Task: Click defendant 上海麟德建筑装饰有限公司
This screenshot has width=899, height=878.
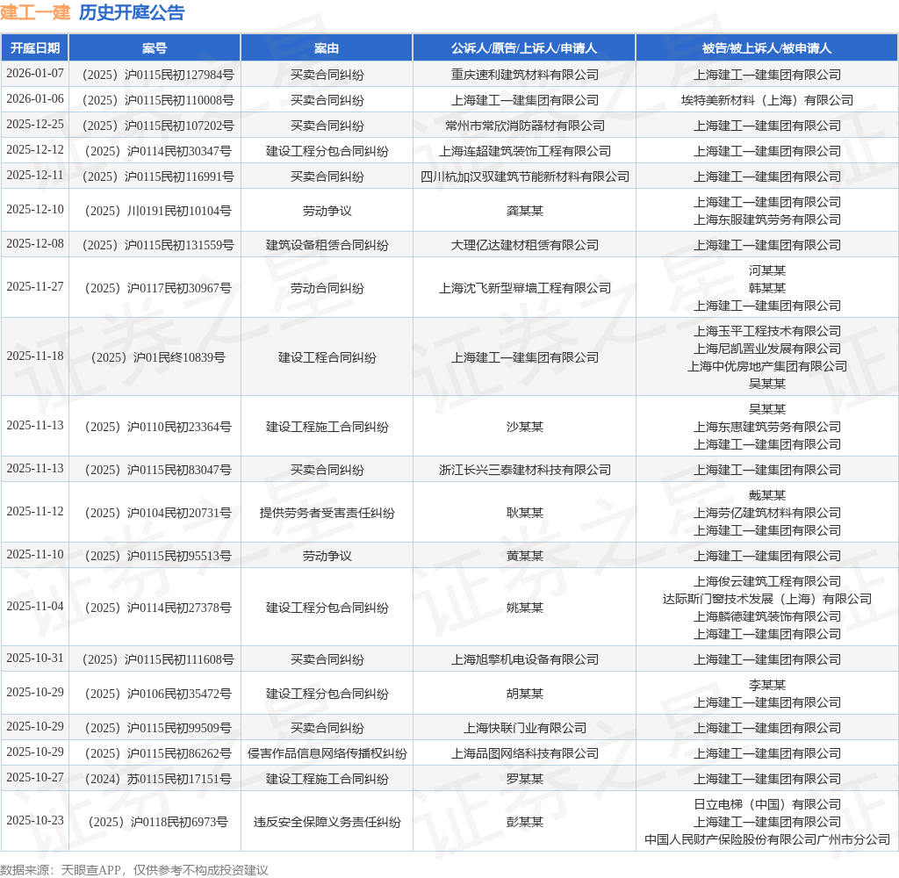Action: pyautogui.click(x=767, y=616)
